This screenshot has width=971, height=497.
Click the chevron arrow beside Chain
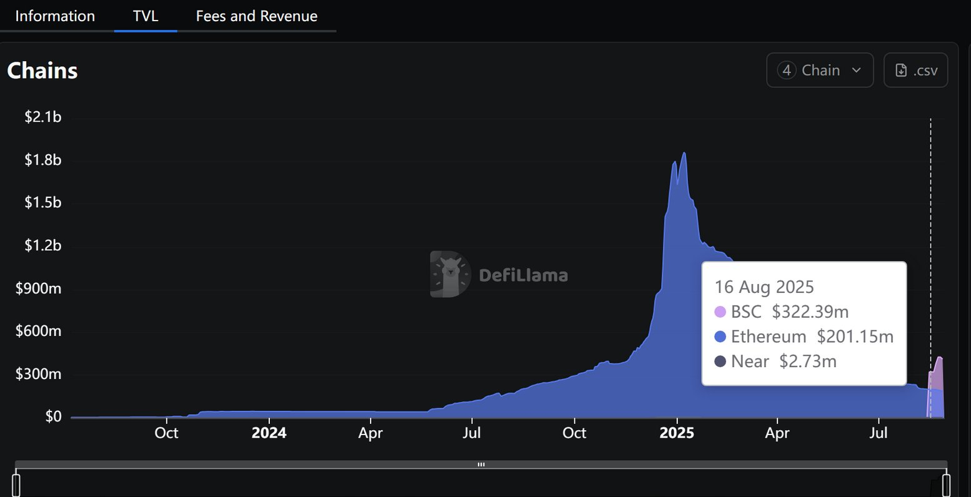[857, 71]
